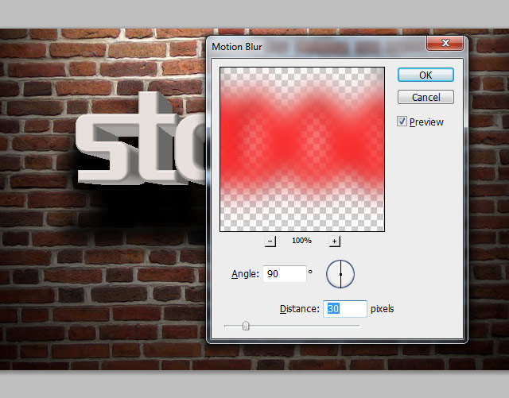Click the Distance pixels input field

pyautogui.click(x=345, y=308)
